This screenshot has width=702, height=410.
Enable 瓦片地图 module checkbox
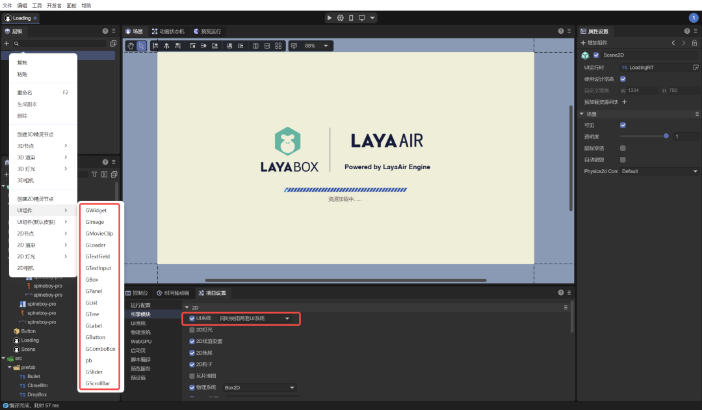tap(192, 376)
